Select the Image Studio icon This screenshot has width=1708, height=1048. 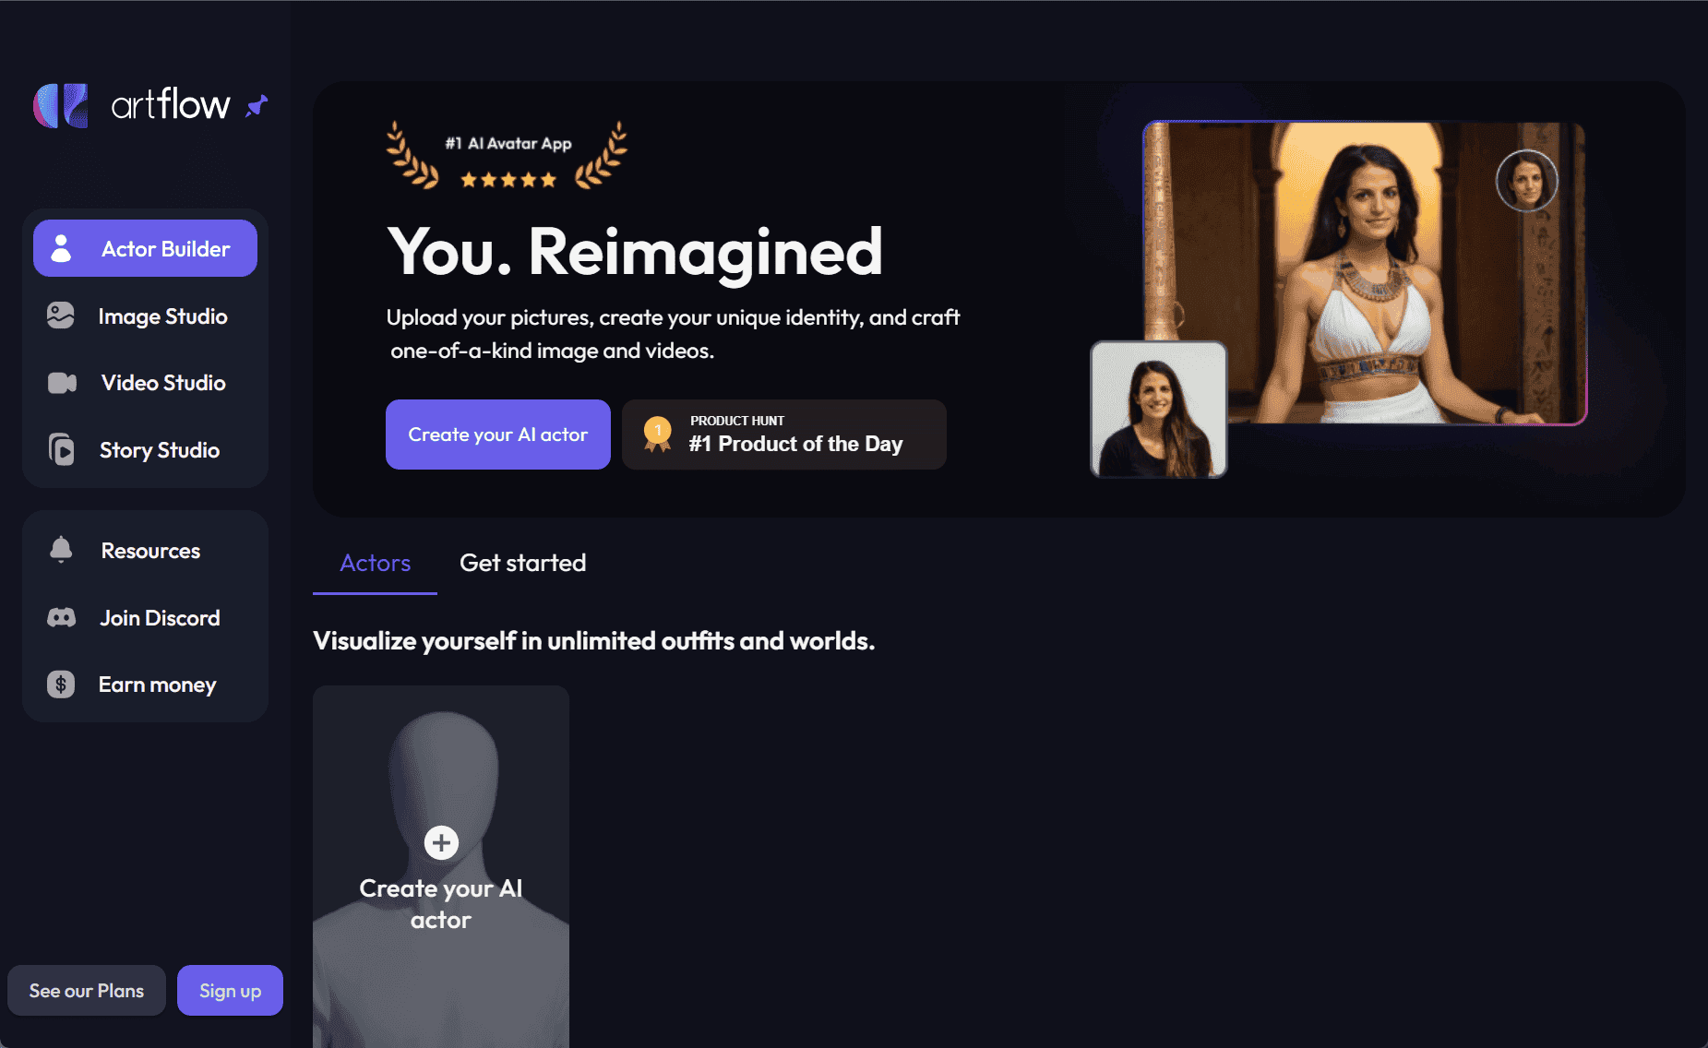pyautogui.click(x=61, y=316)
